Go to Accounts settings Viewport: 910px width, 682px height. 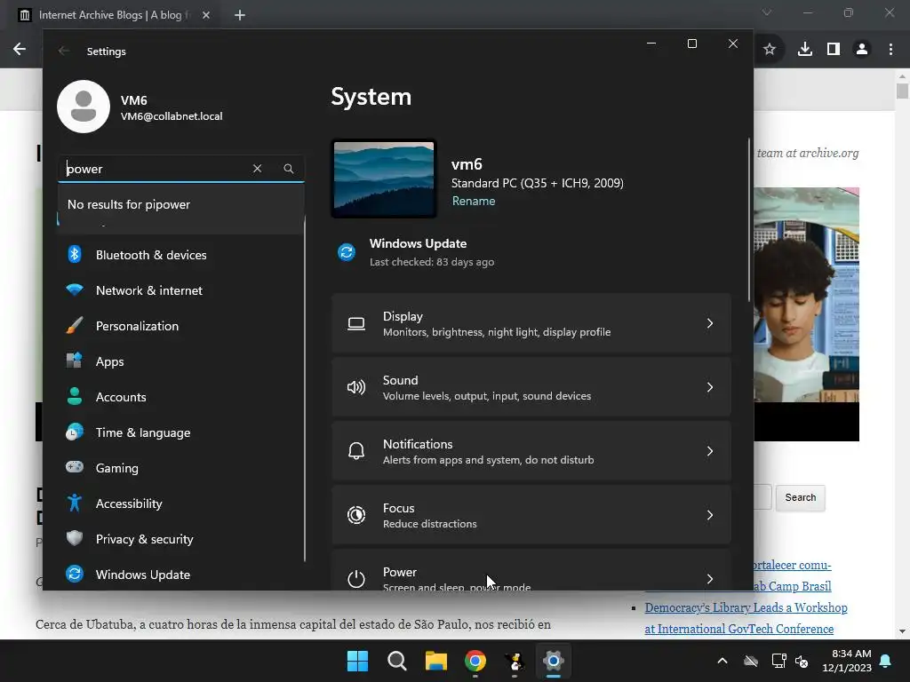click(180, 397)
